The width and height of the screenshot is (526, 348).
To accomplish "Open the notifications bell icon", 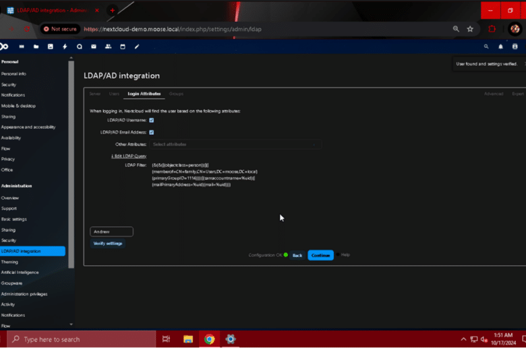I will (500, 47).
